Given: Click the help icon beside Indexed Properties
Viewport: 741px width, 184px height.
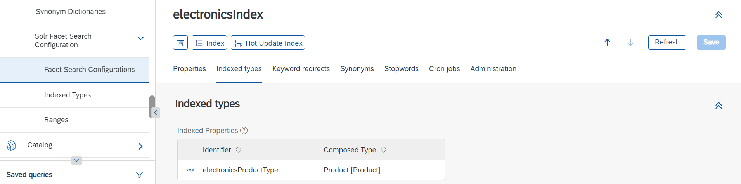Looking at the screenshot, I should pyautogui.click(x=244, y=131).
